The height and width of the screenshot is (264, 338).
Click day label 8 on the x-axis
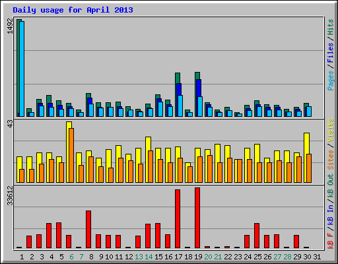(x=91, y=257)
